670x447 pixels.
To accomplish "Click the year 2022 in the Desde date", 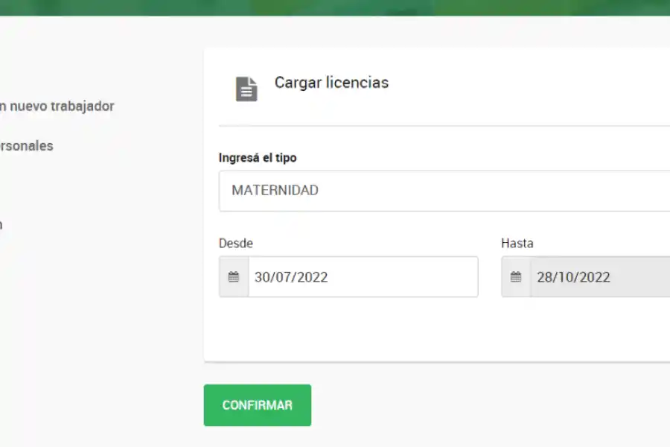I will coord(313,277).
